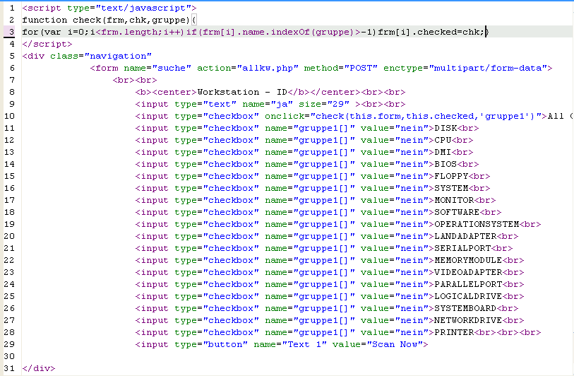Click line number 3 in the gutter
The image size is (574, 376).
point(11,32)
